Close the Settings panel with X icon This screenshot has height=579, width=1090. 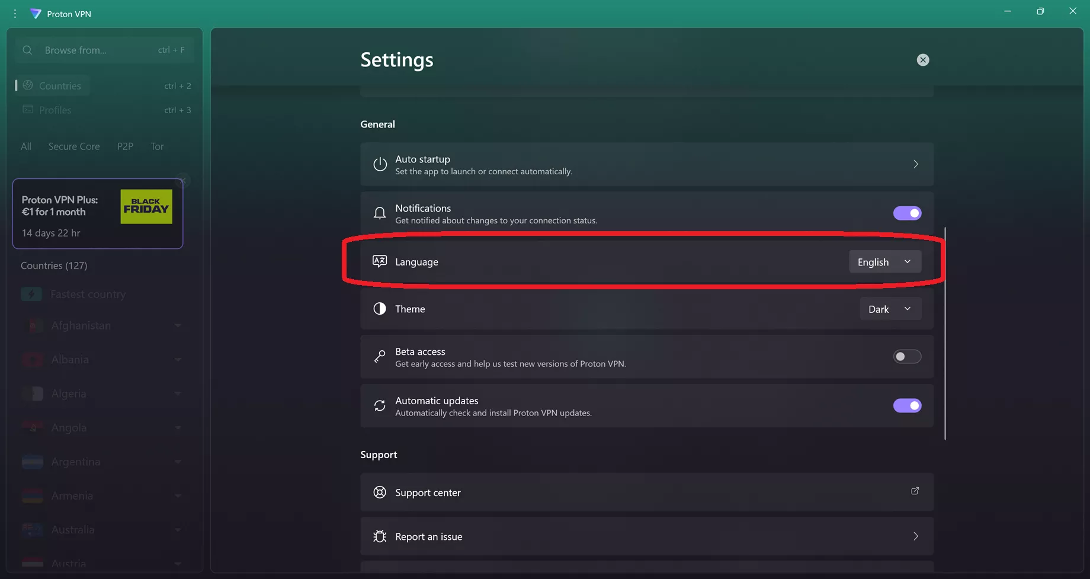(x=922, y=60)
